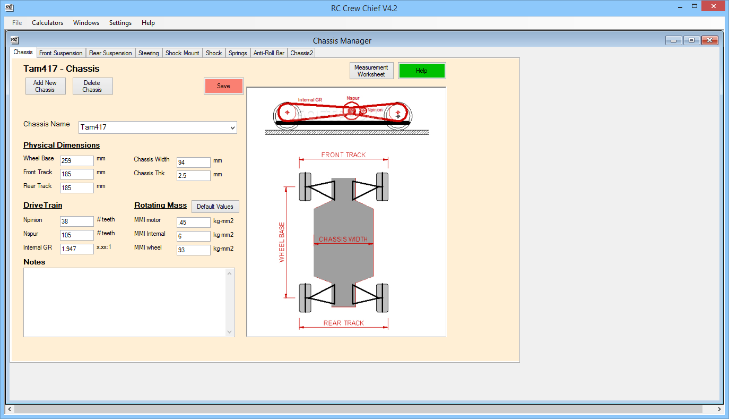
Task: Click the MMI Internal input field
Action: [x=194, y=236]
